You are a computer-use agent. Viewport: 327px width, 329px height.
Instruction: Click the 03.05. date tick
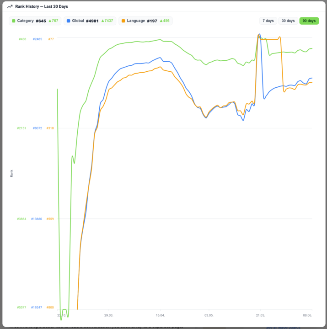(209, 315)
